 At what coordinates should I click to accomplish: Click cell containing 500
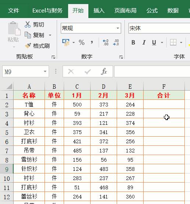pyautogui.click(x=77, y=105)
